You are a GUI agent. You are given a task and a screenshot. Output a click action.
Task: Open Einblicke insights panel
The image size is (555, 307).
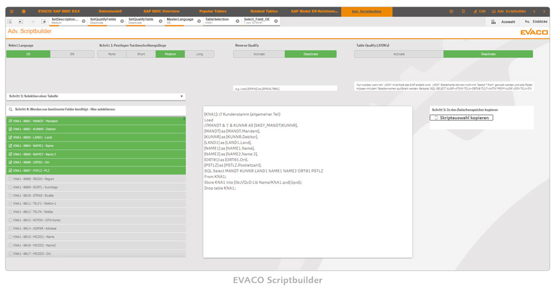[x=536, y=22]
